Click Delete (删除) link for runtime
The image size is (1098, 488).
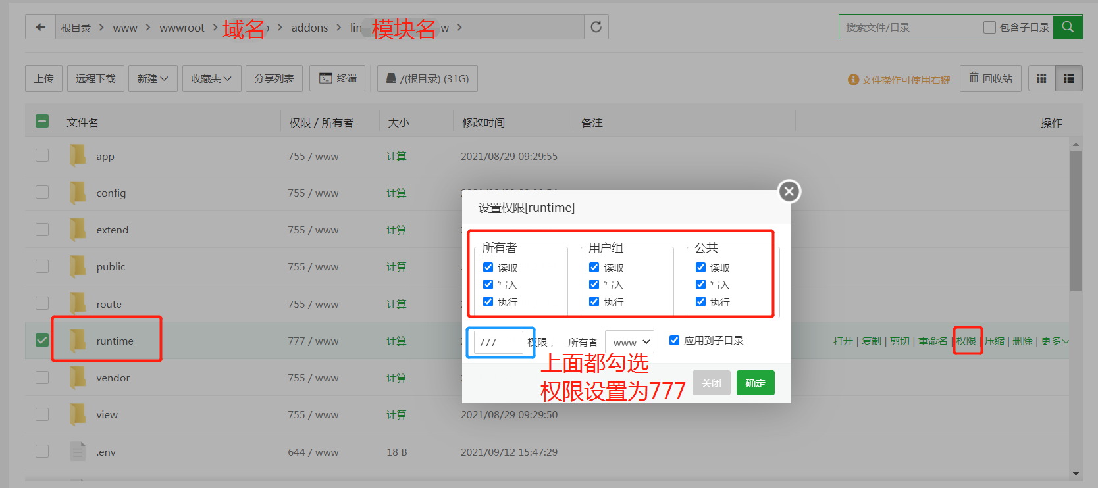tap(1022, 341)
